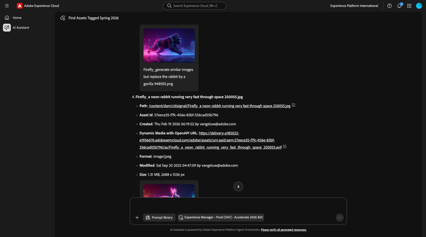The width and height of the screenshot is (426, 237).
Task: Open the neon gorilla image thumbnail
Action: pos(169,45)
